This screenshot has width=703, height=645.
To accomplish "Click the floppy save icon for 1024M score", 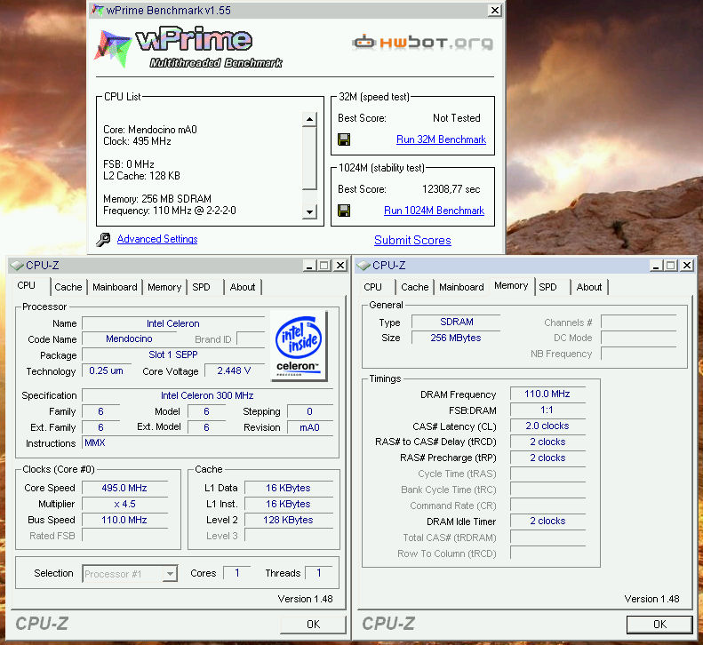I will point(344,211).
